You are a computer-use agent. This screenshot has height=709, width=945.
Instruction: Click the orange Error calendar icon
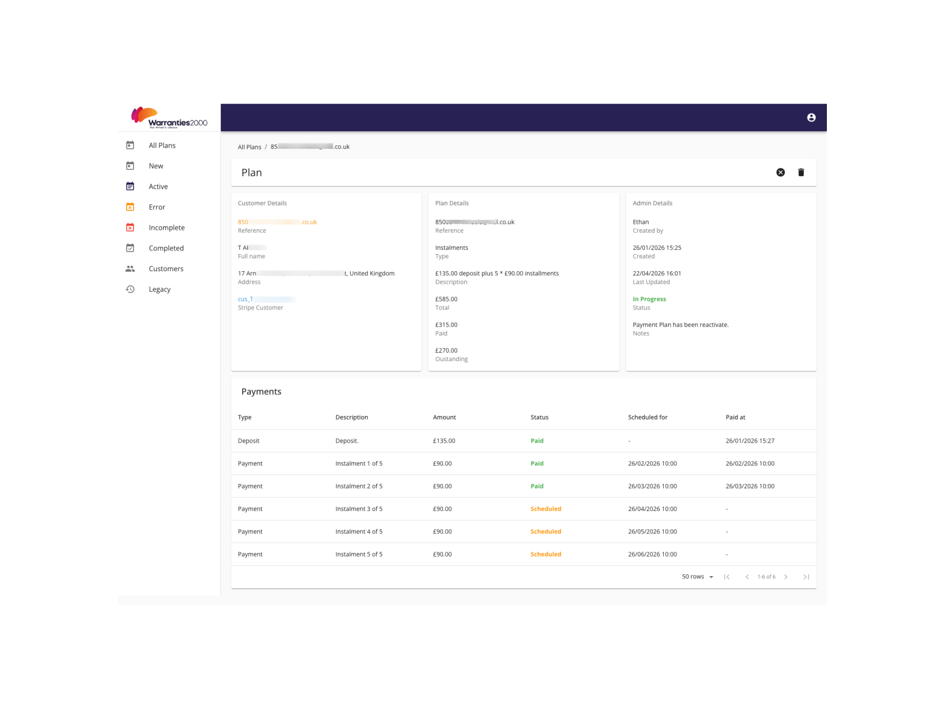tap(130, 207)
